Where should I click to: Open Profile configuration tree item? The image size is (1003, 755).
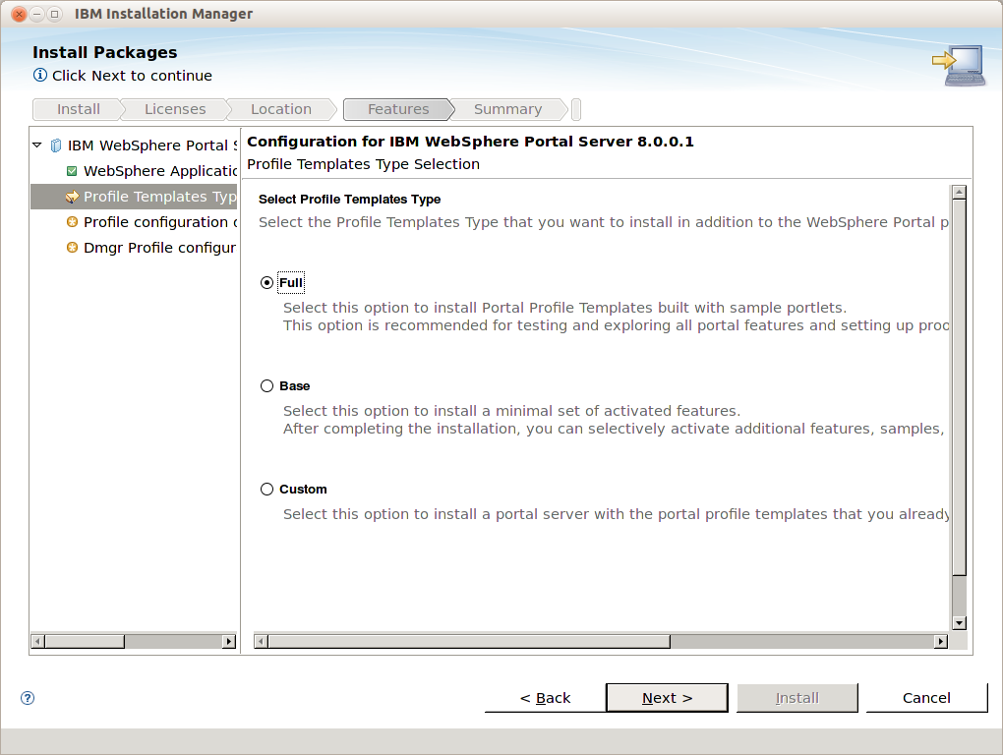(160, 222)
